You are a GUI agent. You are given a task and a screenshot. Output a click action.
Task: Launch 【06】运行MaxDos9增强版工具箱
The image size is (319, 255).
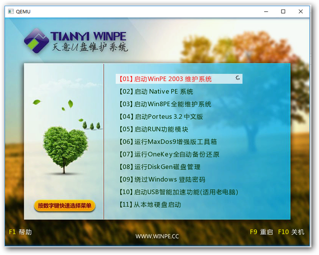coord(168,142)
